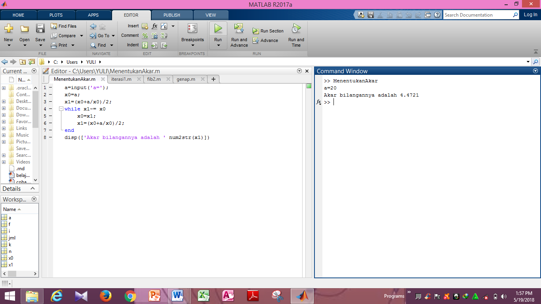
Task: Click the New file icon
Action: point(8,28)
